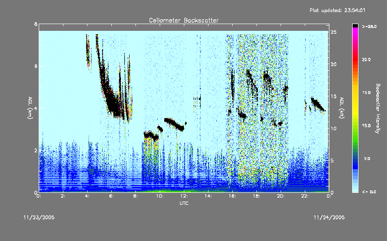The width and height of the screenshot is (387, 241).
Task: Select the blue band near 5.0
Action: coord(355,159)
